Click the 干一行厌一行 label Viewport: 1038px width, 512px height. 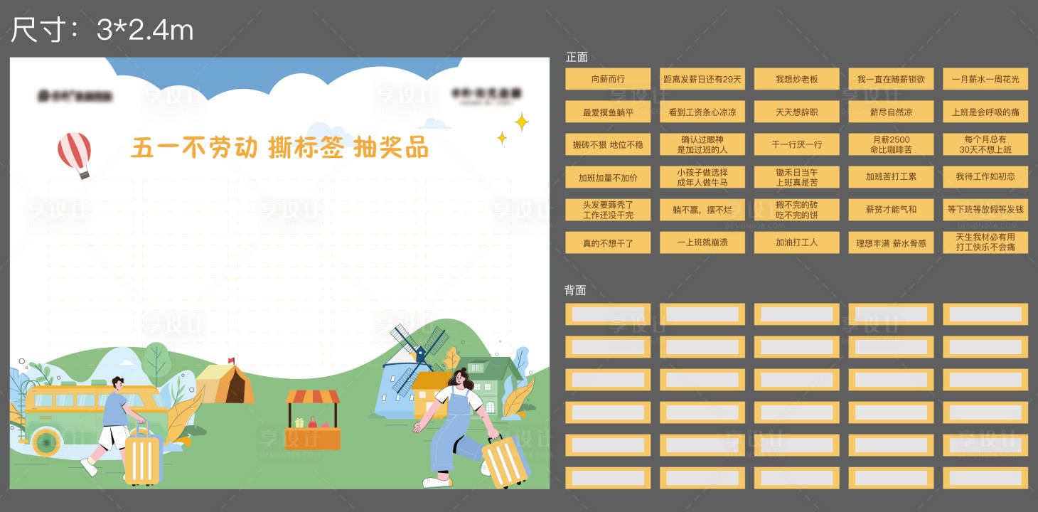click(x=797, y=144)
